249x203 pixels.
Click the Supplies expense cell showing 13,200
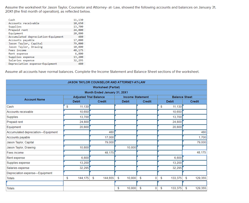tap(76, 163)
